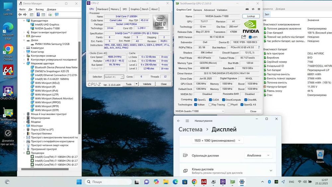This screenshot has width=332, height=187.
Task: Open the Microsoft Edge desktop shortcut
Action: (8, 31)
